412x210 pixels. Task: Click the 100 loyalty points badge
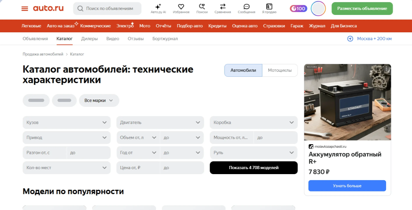pyautogui.click(x=298, y=8)
